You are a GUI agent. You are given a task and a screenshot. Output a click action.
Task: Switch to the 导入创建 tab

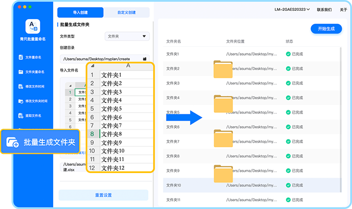[x=79, y=13]
